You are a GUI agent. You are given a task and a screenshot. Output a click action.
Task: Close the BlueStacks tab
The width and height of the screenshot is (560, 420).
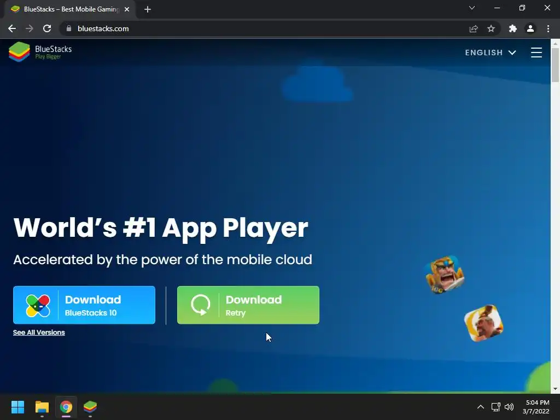point(127,9)
